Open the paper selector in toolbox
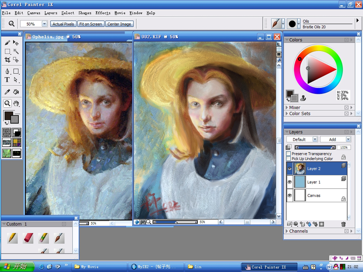The image size is (363, 272). 7,133
